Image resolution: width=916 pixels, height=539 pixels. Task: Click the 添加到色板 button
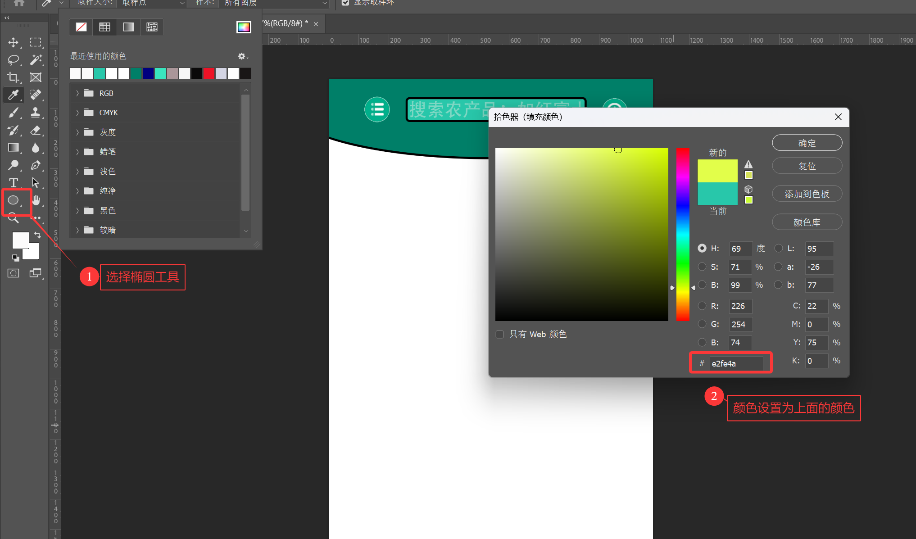pyautogui.click(x=807, y=194)
